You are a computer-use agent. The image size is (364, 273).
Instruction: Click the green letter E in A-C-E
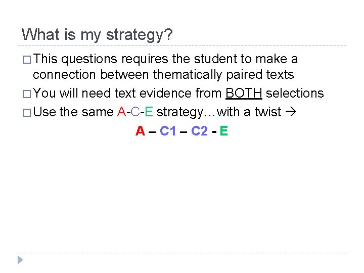point(149,112)
